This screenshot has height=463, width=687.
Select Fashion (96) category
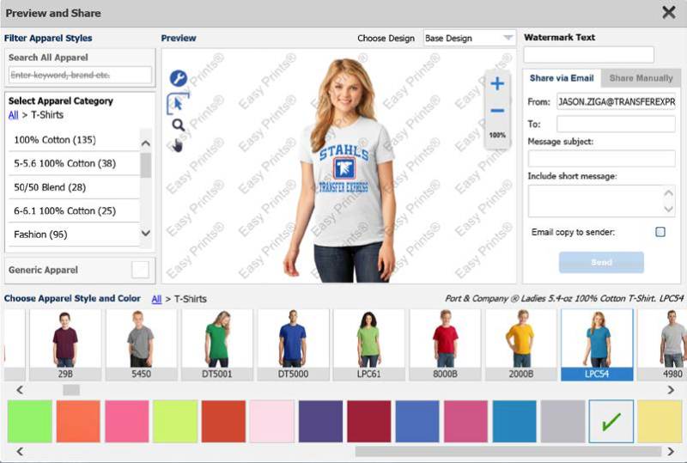pyautogui.click(x=74, y=235)
